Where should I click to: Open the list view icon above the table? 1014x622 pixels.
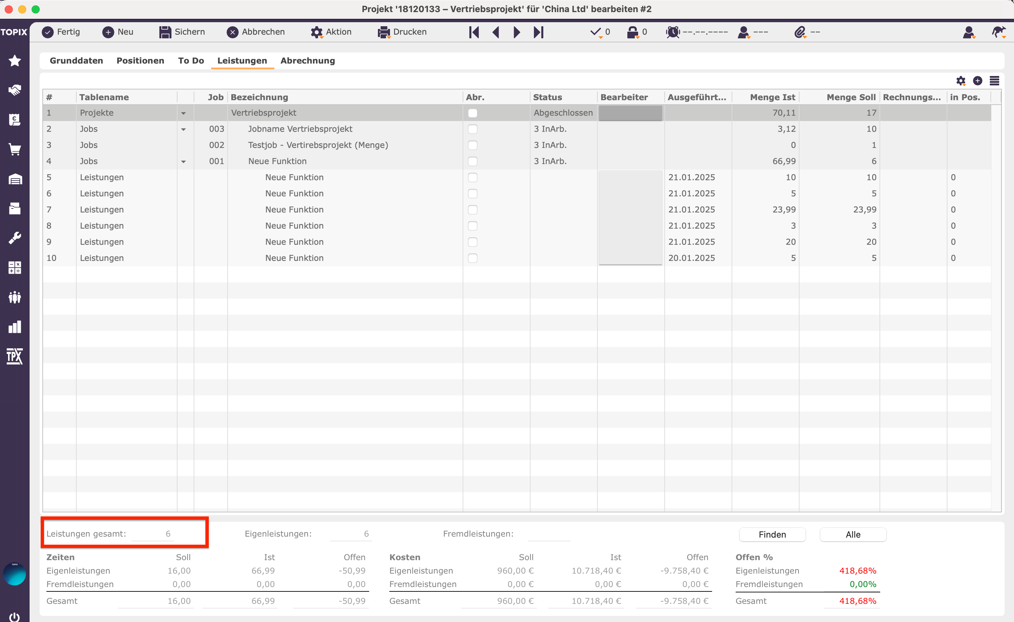click(x=994, y=81)
